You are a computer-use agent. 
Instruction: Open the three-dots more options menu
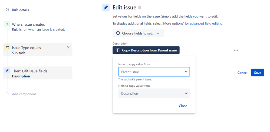[x=236, y=50]
